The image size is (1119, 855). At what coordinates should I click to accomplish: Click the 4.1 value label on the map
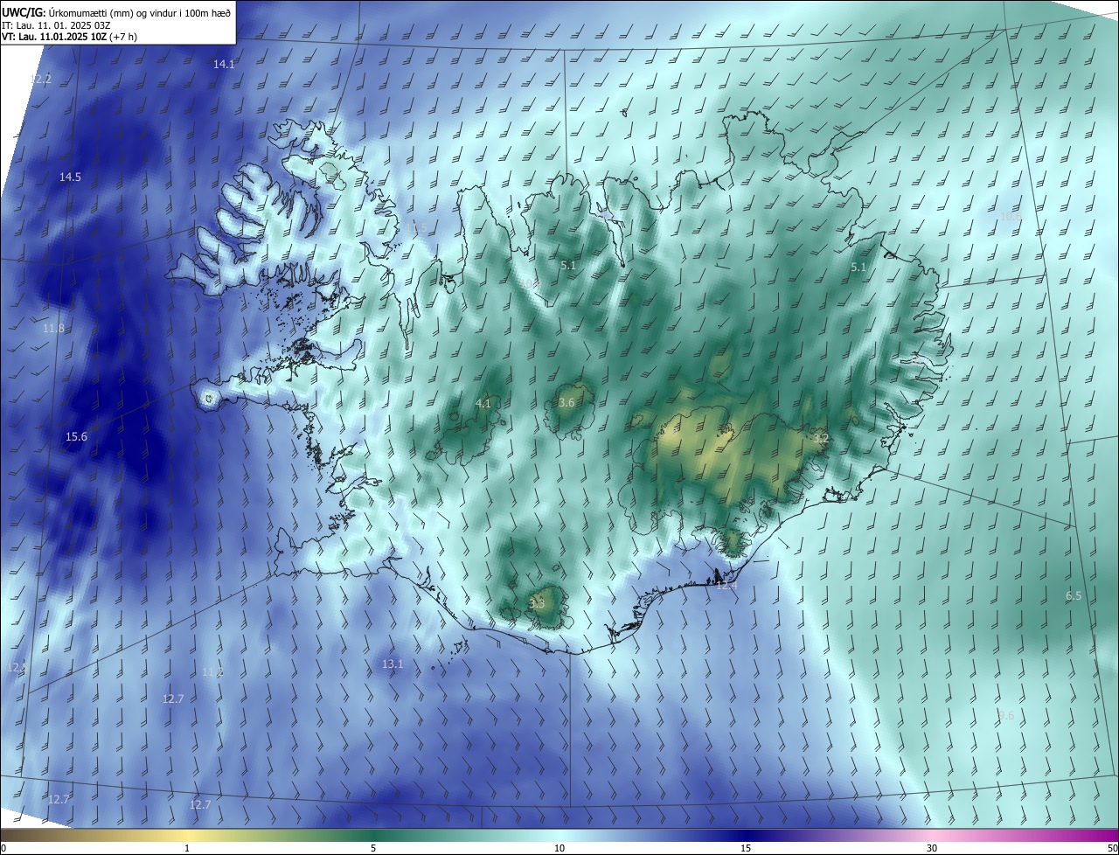[x=483, y=404]
